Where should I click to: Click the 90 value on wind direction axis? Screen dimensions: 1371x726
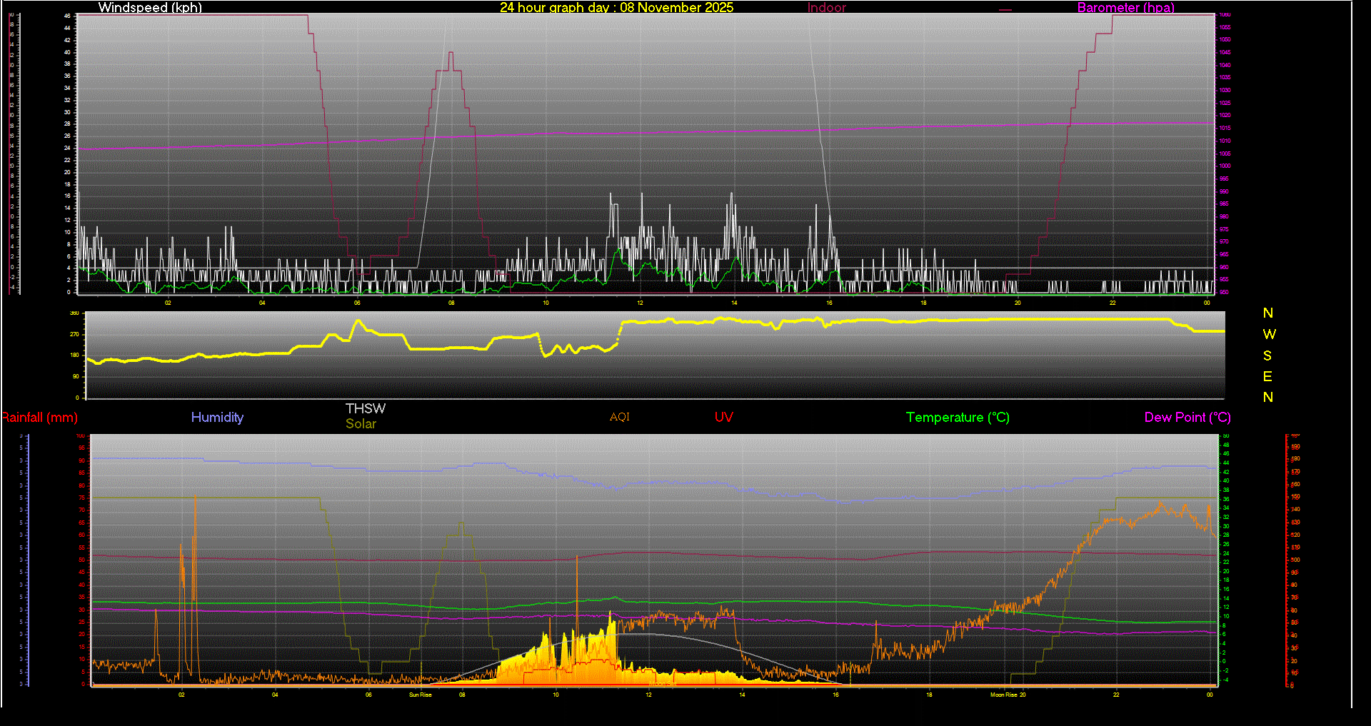[x=76, y=376]
